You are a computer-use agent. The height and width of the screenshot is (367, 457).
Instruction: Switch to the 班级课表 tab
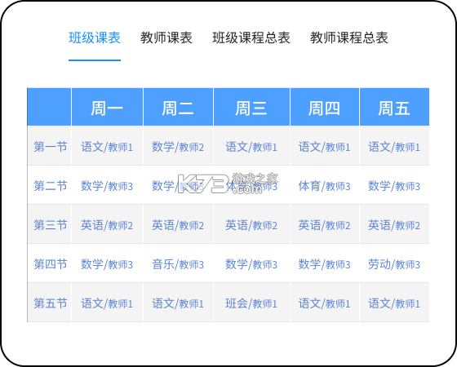[95, 38]
